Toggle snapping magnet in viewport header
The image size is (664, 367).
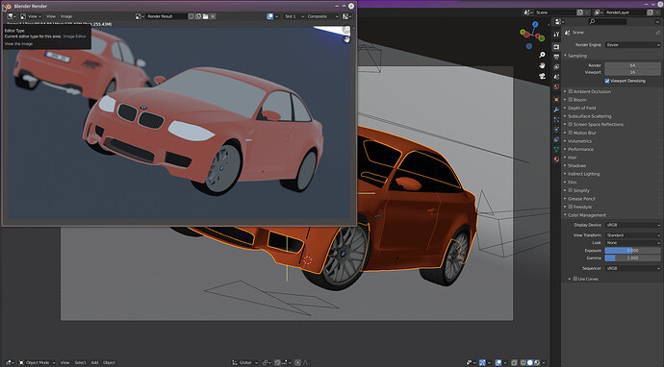[x=277, y=362]
